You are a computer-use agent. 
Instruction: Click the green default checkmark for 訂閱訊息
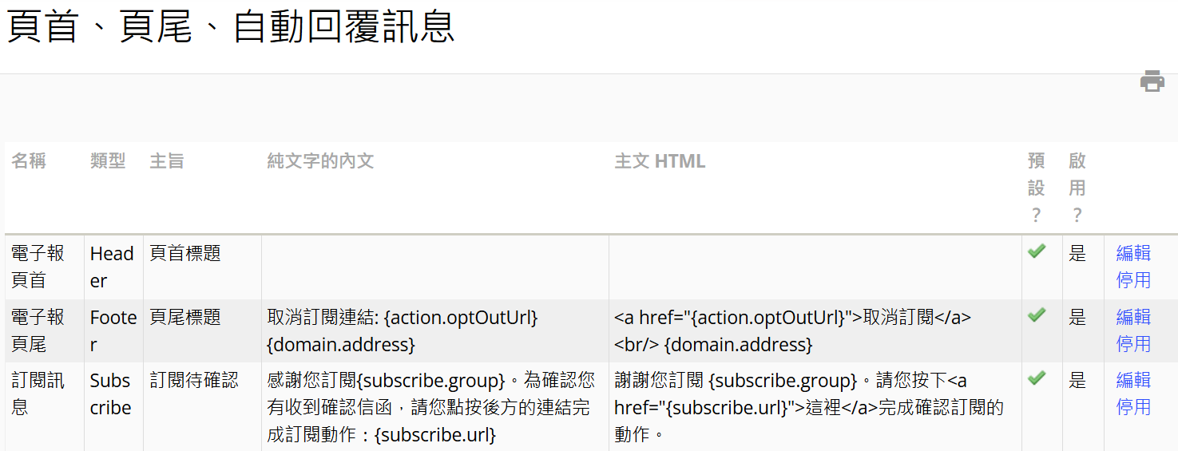point(1036,378)
